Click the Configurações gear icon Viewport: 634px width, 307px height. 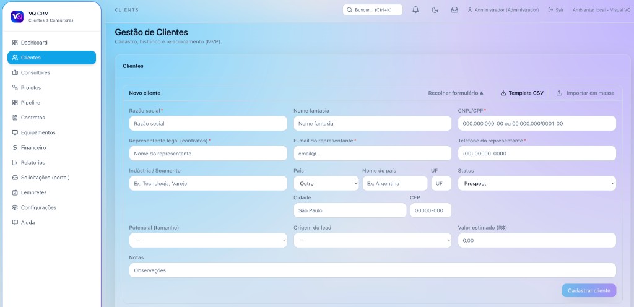pyautogui.click(x=15, y=207)
